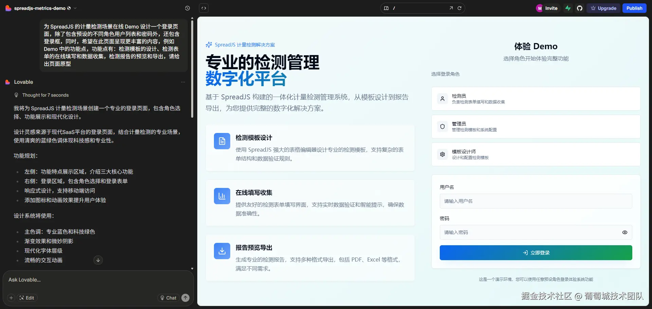Click the 体验 Demo heading
Image resolution: width=652 pixels, height=309 pixels.
(536, 46)
